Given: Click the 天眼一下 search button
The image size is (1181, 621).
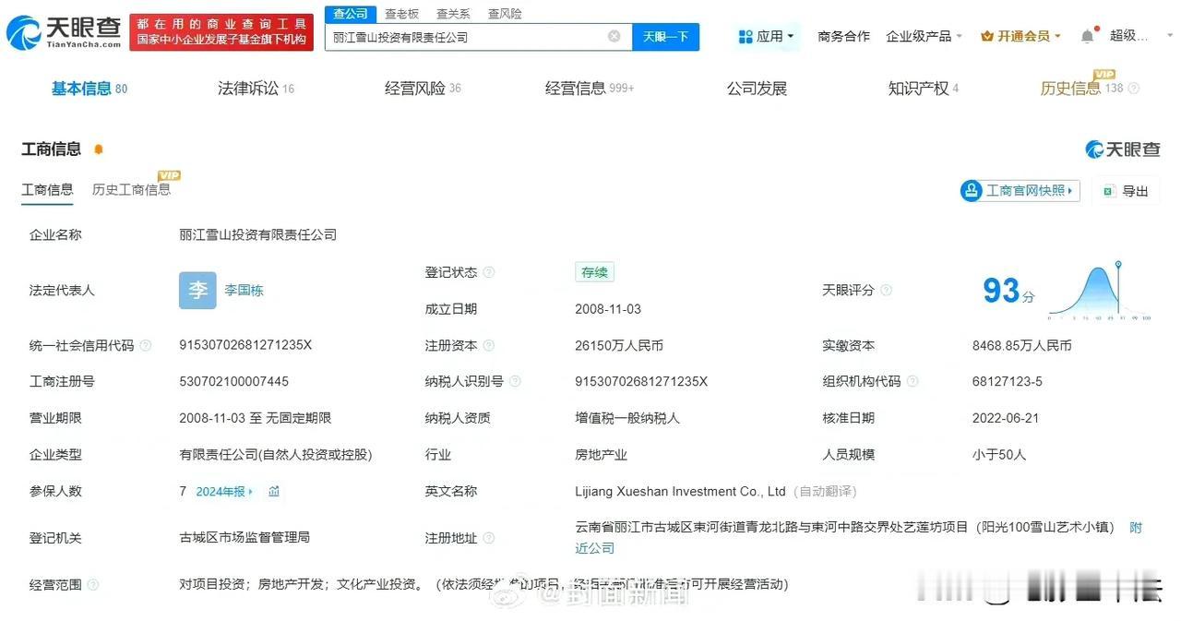Looking at the screenshot, I should click(665, 37).
